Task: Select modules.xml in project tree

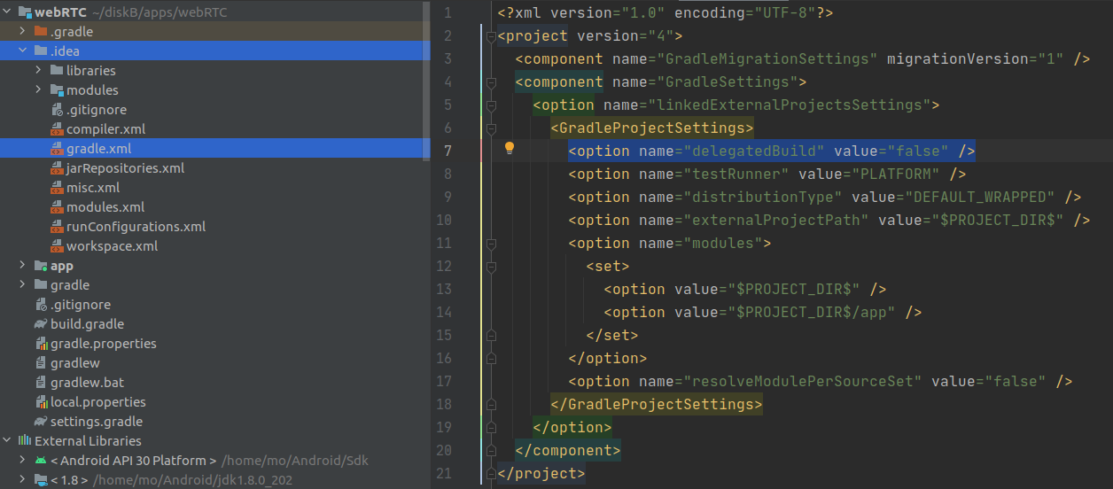Action: 105,207
